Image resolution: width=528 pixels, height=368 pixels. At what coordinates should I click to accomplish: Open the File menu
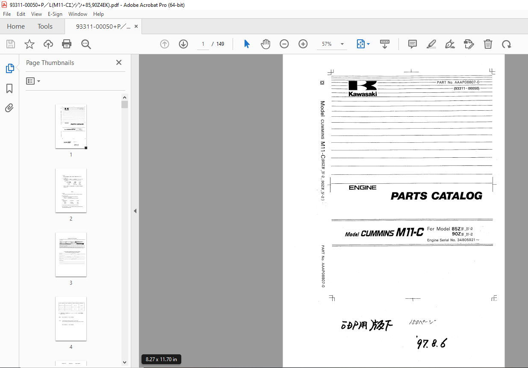7,14
